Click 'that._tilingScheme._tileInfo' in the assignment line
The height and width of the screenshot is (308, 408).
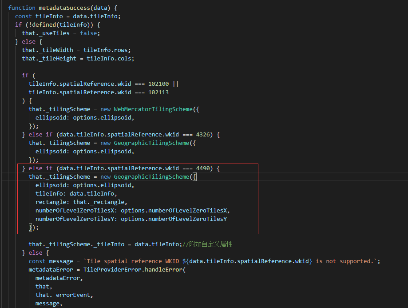pos(76,244)
